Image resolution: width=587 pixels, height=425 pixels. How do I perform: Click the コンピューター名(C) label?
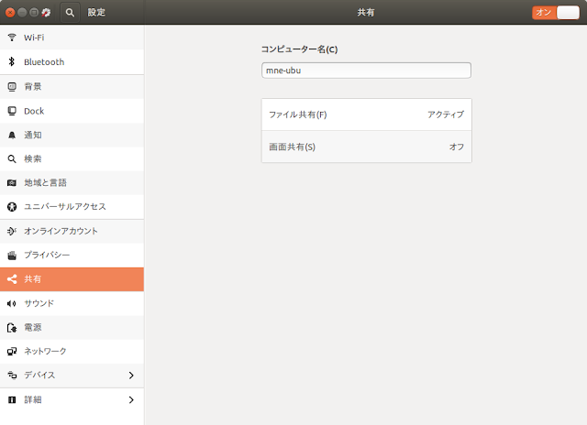click(x=299, y=49)
